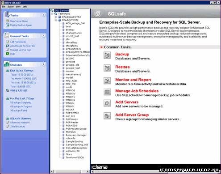Click the Deploy Backup Agent icon
Viewport: 221px width, 174px height.
tap(8, 25)
